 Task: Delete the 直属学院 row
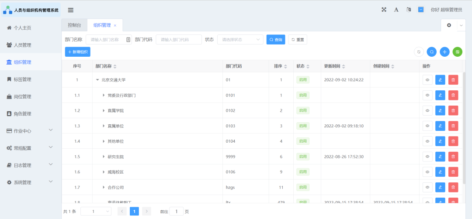(x=453, y=110)
